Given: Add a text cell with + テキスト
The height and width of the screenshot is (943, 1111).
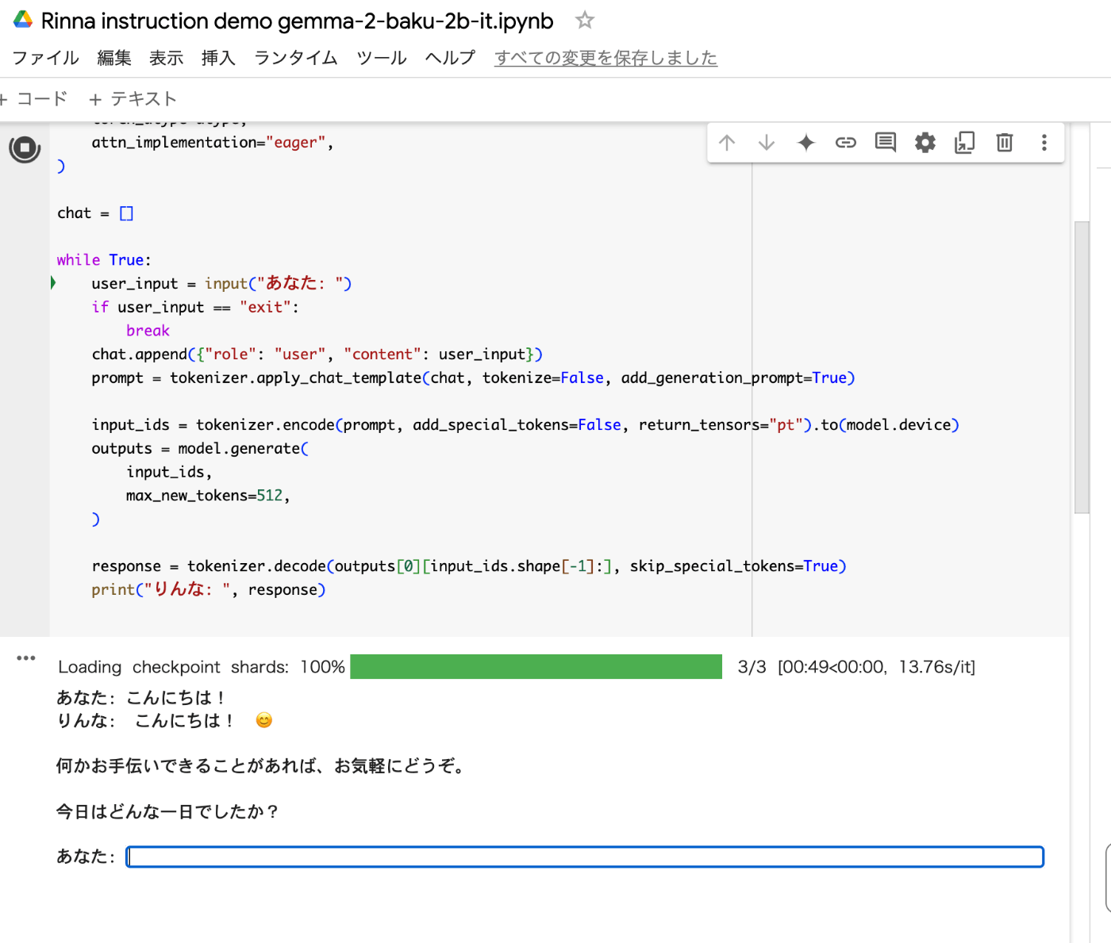Looking at the screenshot, I should point(133,99).
